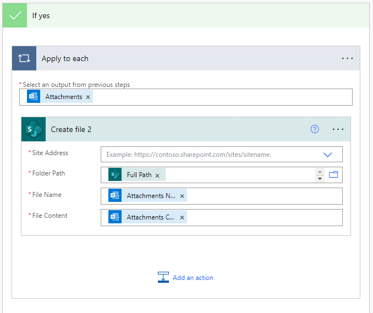
Task: Open help for Create file 2
Action: (315, 129)
